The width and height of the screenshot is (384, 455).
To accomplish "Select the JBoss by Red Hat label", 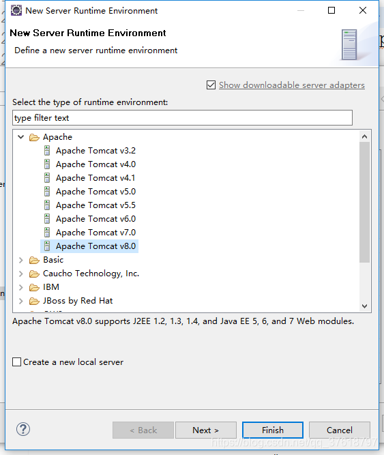I will pyautogui.click(x=78, y=301).
